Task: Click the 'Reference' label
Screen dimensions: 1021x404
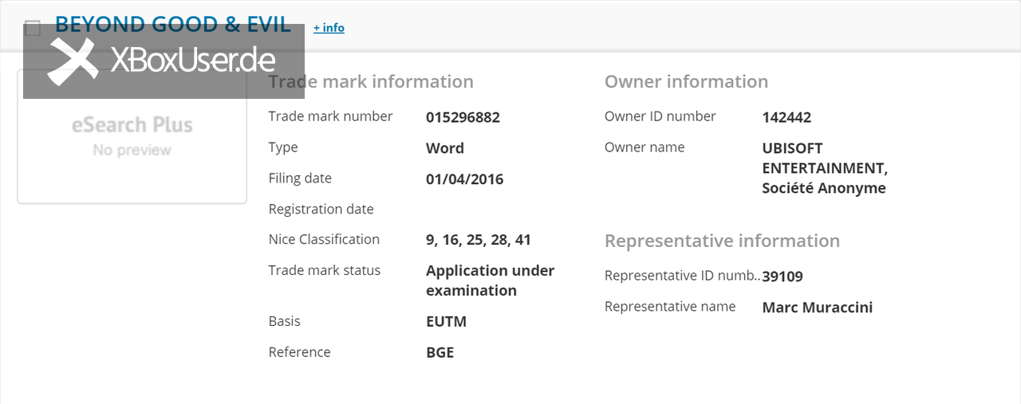Action: (x=299, y=352)
